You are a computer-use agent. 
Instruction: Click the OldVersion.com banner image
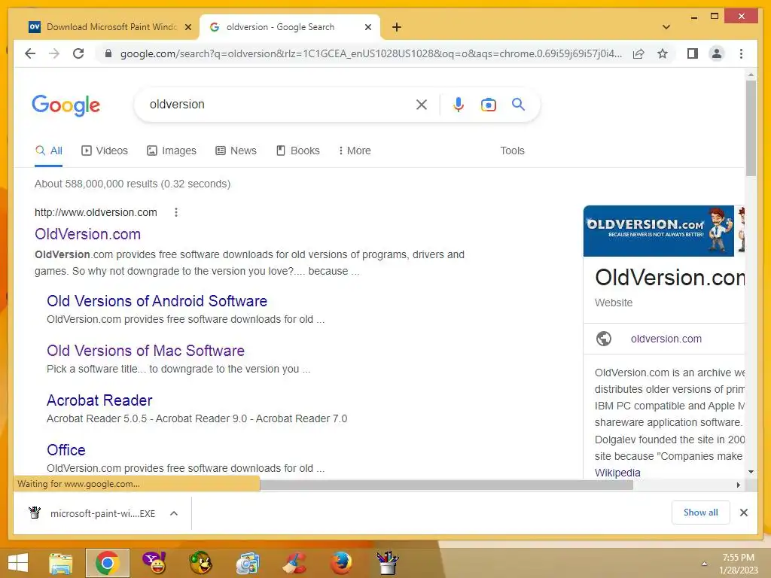(x=658, y=231)
